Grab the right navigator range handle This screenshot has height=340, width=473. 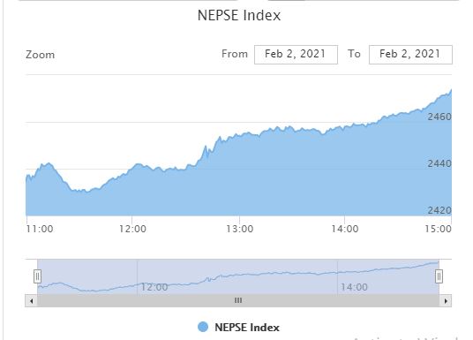pyautogui.click(x=439, y=276)
